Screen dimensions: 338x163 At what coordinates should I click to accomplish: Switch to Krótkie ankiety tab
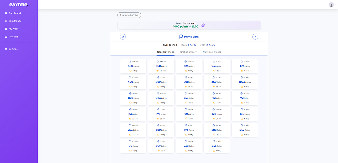[x=188, y=52]
